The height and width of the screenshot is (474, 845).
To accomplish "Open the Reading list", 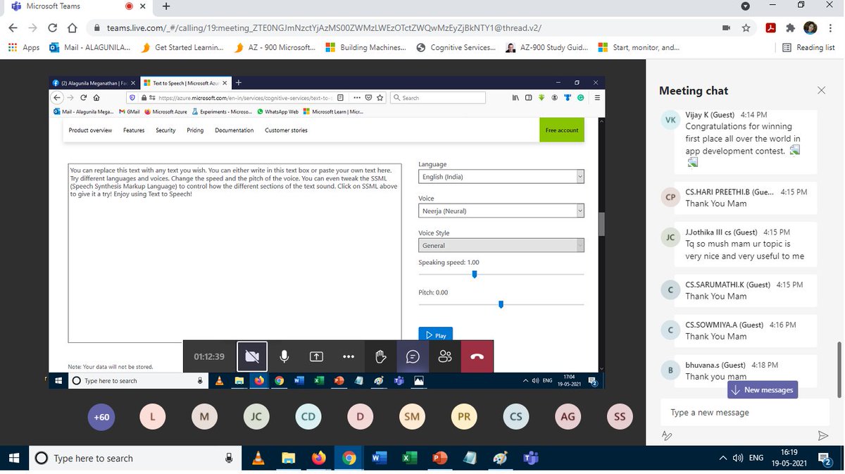I will [808, 47].
